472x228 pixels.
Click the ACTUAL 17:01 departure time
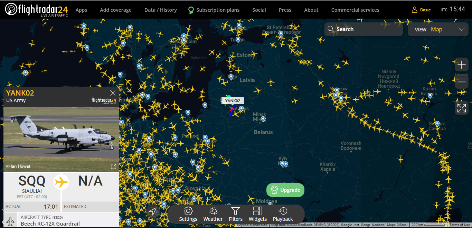pos(32,207)
